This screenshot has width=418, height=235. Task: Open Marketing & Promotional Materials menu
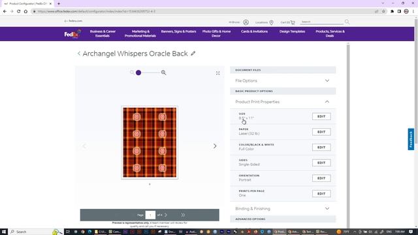[x=140, y=33]
